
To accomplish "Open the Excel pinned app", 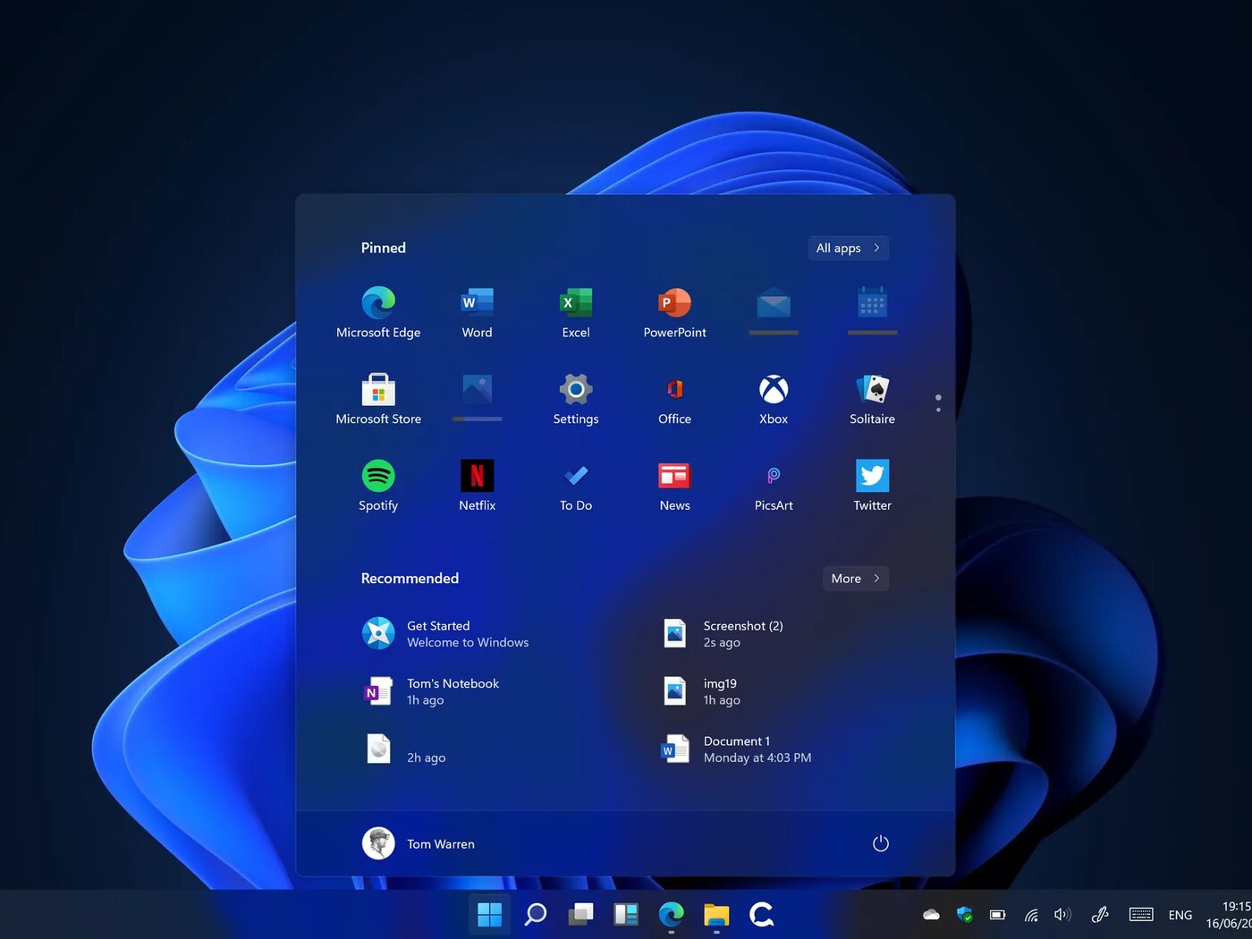I will coord(576,313).
